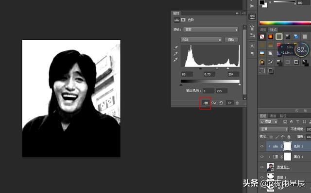Select the black point eyedropper

point(176,48)
